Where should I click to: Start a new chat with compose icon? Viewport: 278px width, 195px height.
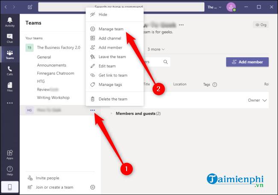click(x=30, y=7)
